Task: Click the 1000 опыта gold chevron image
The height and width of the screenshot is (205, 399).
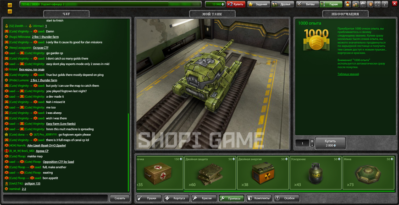Action: click(316, 40)
